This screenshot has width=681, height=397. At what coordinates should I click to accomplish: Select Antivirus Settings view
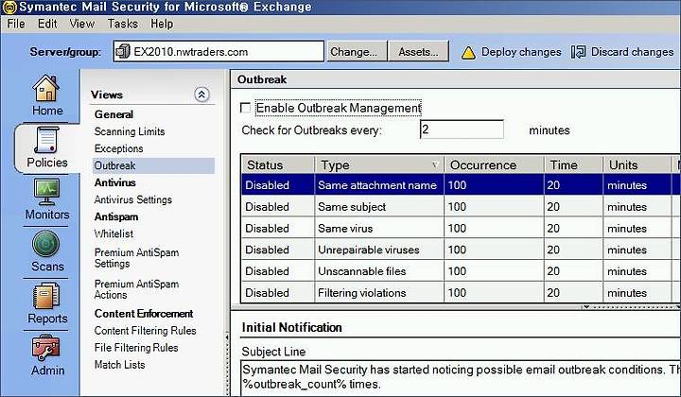coord(133,199)
